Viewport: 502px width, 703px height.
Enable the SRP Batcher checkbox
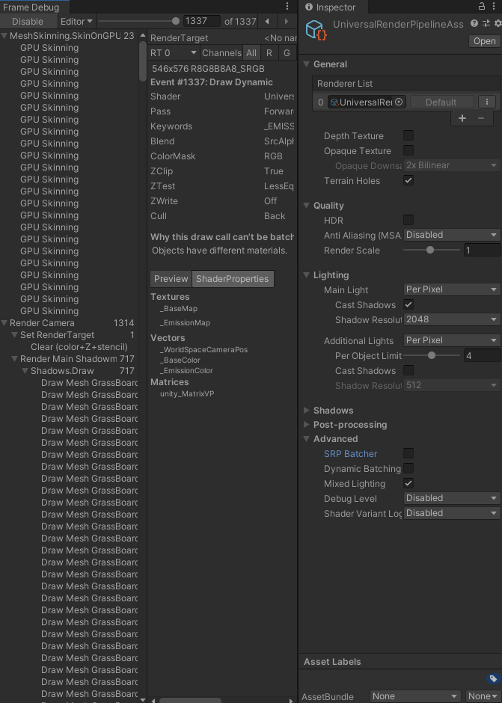408,453
